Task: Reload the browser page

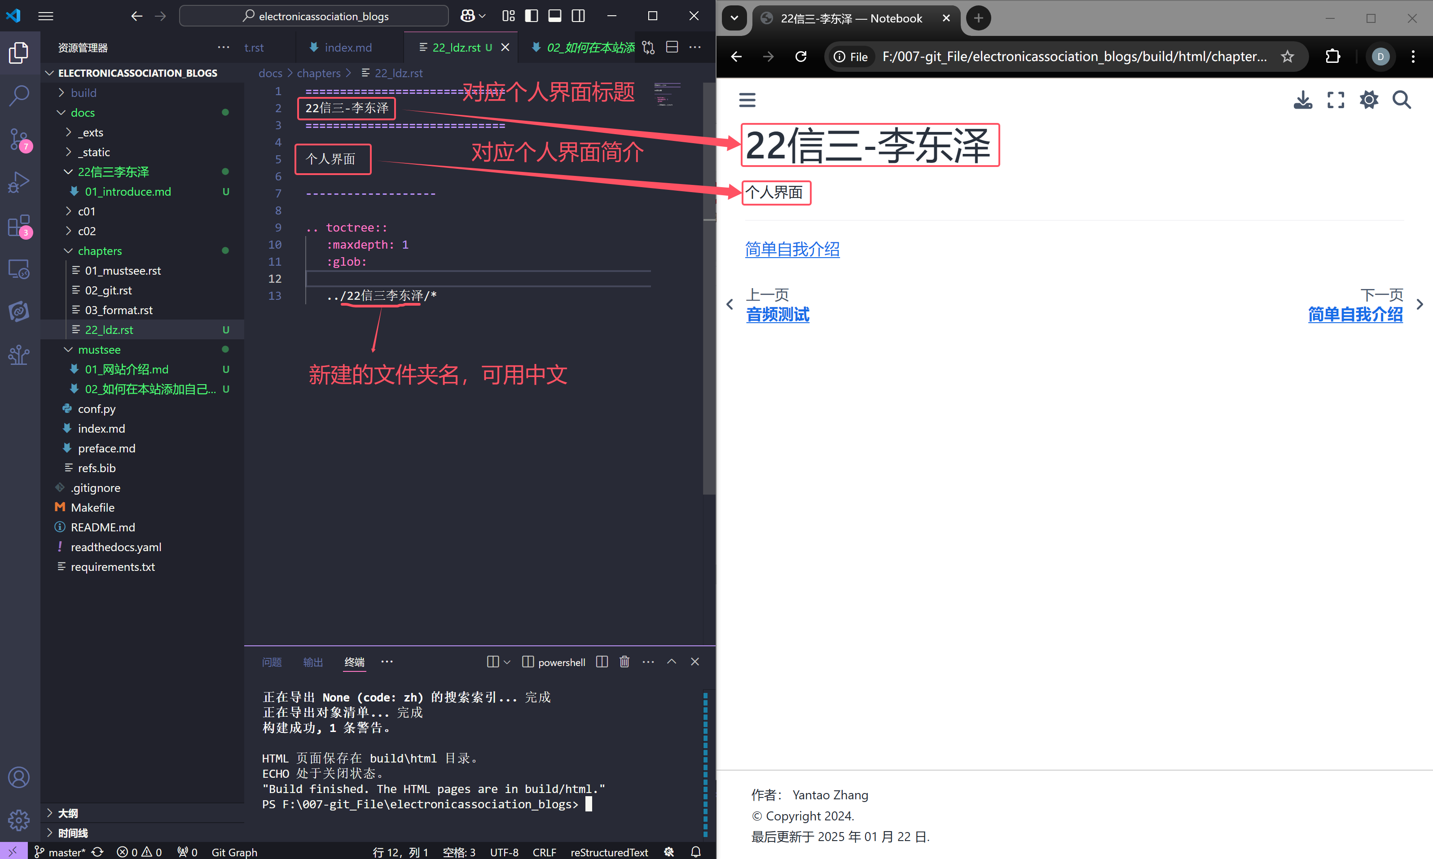Action: tap(801, 56)
